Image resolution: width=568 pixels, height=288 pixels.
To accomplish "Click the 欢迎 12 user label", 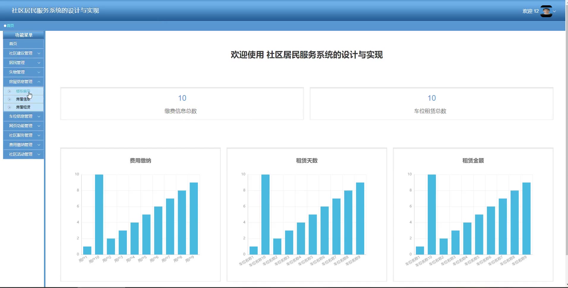I will [531, 11].
